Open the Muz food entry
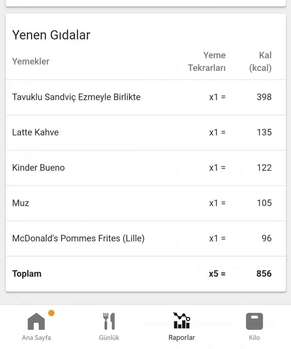The height and width of the screenshot is (349, 291). (x=21, y=203)
